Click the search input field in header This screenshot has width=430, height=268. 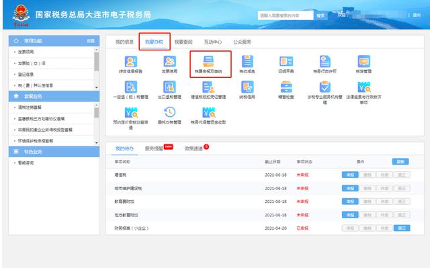(286, 15)
